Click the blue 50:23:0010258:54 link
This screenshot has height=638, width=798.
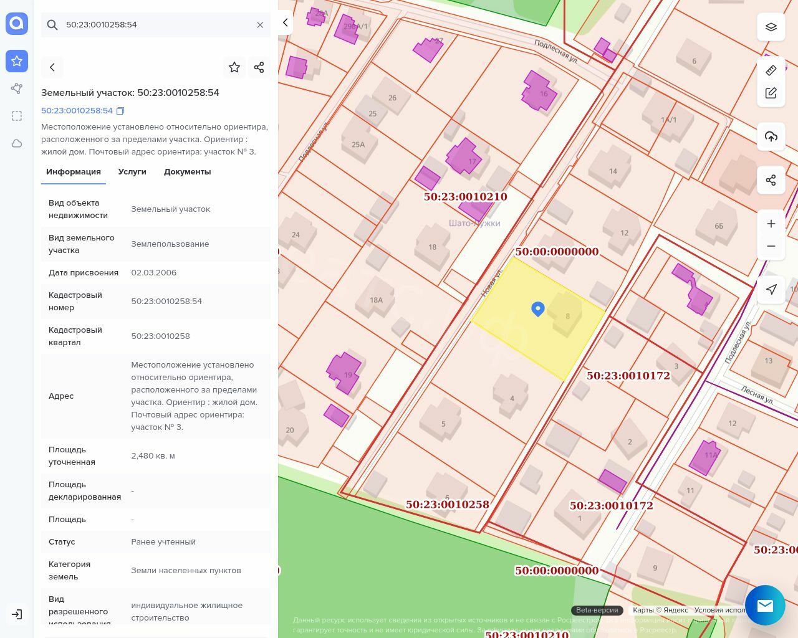tap(77, 111)
